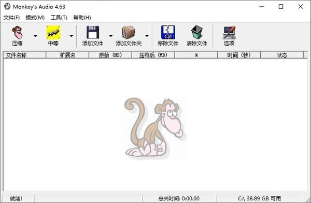This screenshot has height=203, width=311.
Task: Click the 时间 (秒) column header
Action: point(239,55)
